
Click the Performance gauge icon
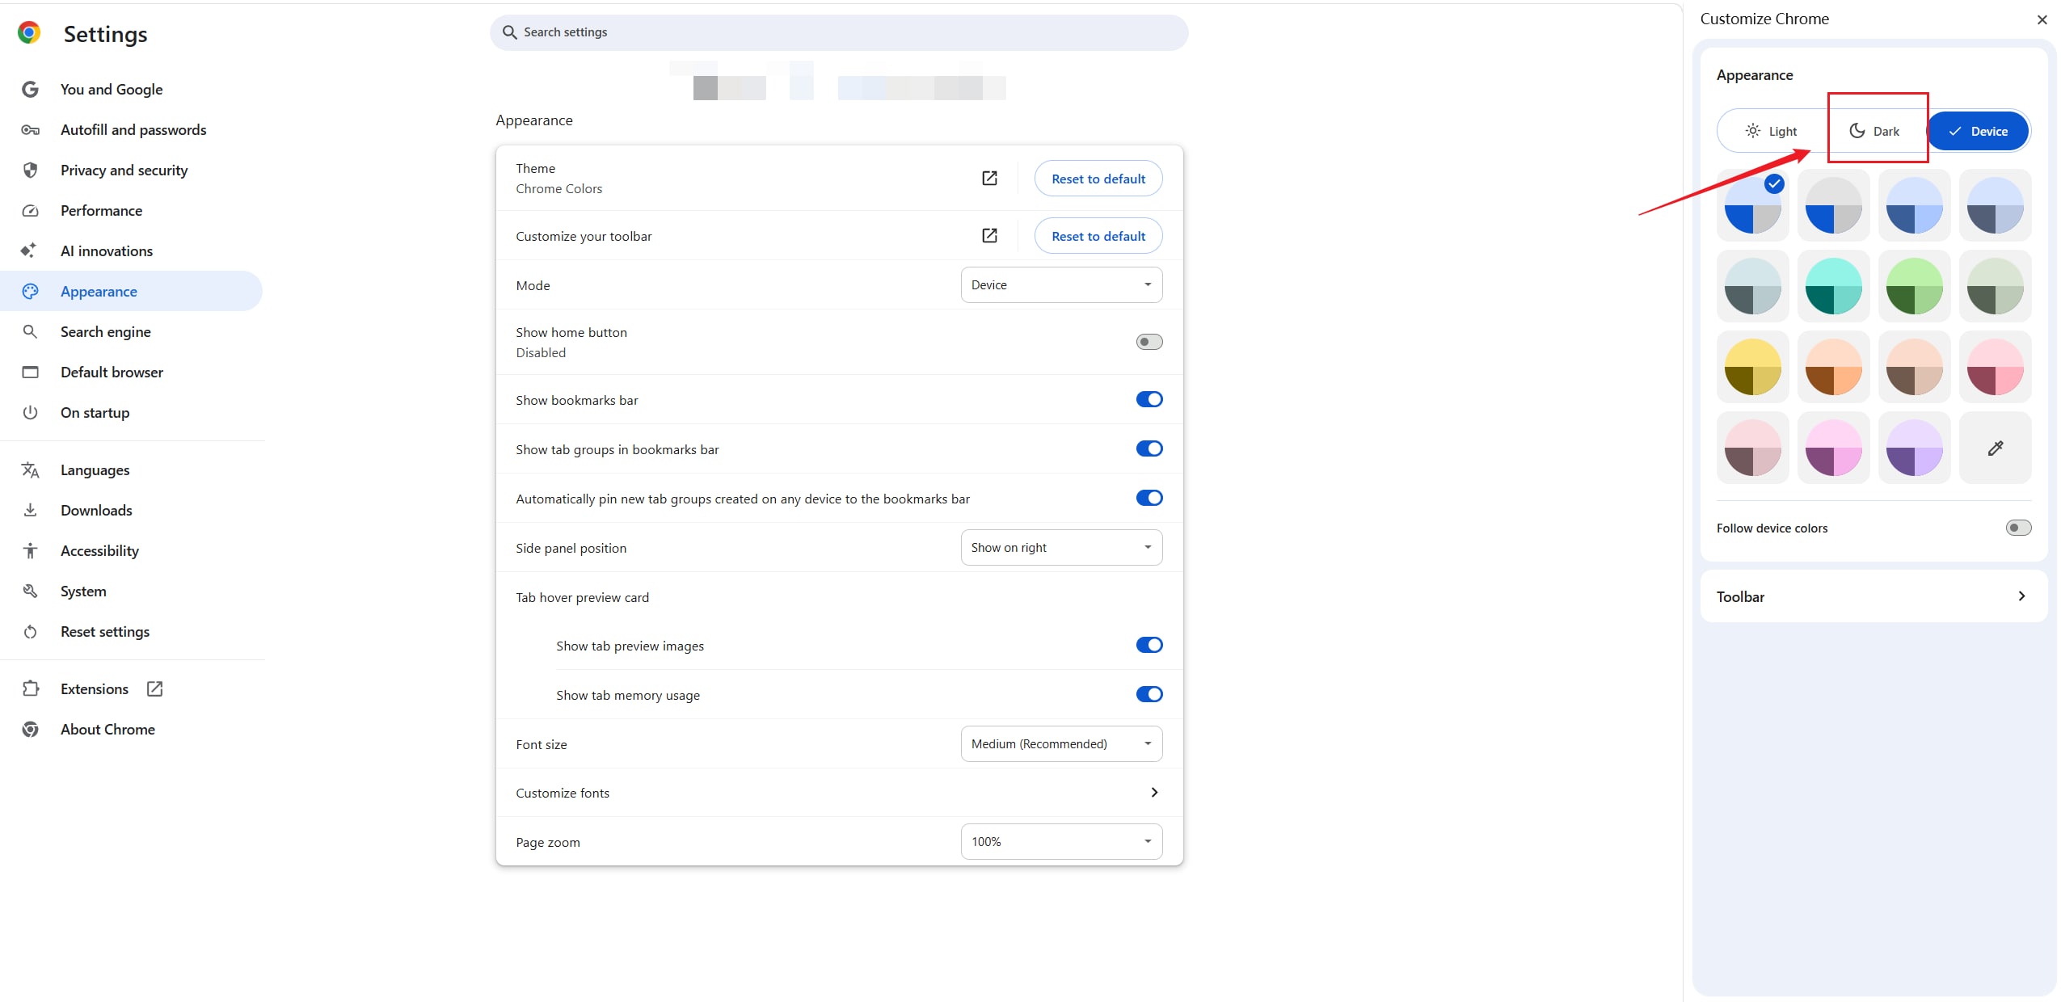31,211
